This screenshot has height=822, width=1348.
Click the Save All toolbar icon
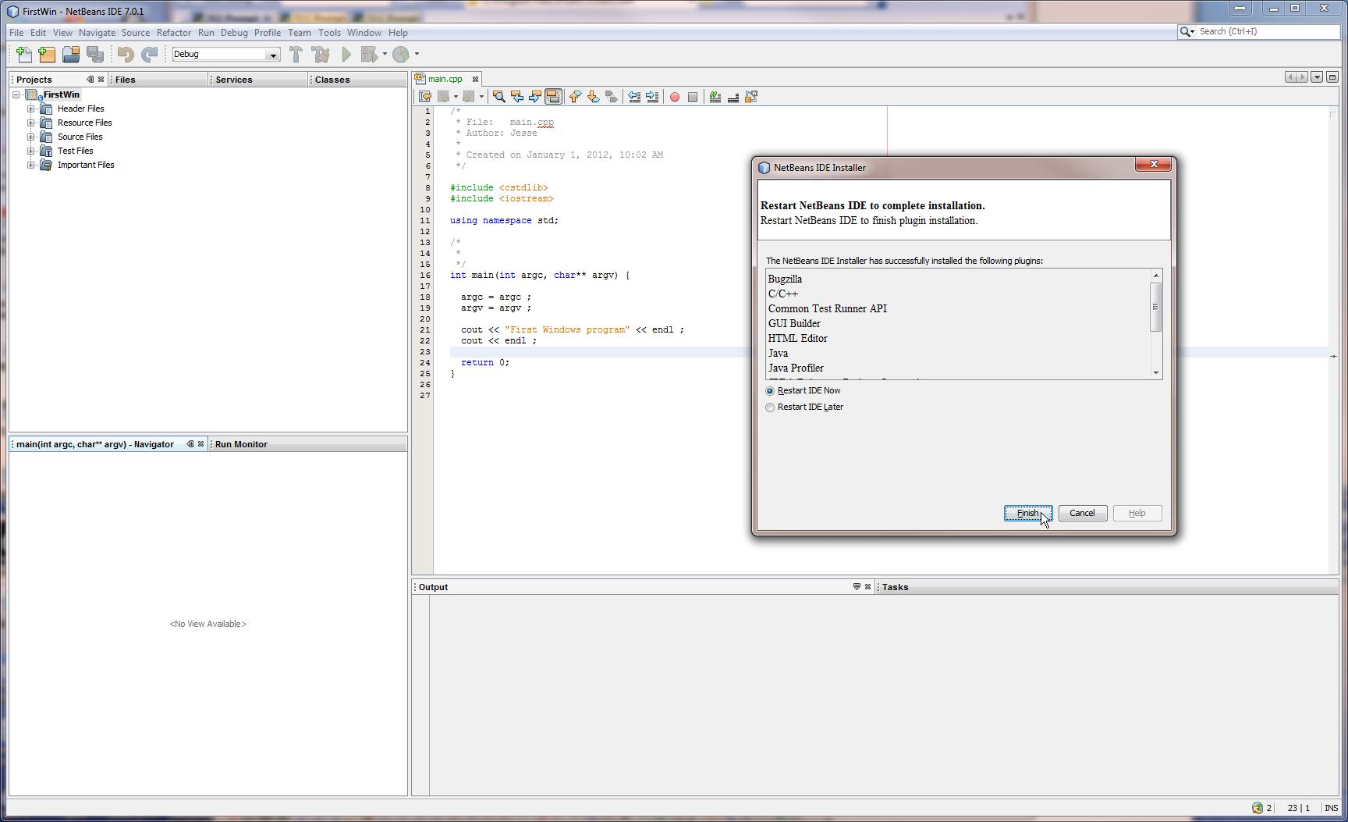95,54
